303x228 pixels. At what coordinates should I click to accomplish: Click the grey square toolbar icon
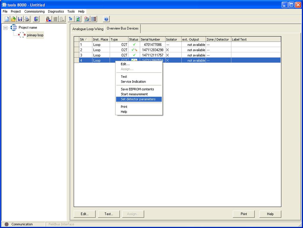coord(55,19)
